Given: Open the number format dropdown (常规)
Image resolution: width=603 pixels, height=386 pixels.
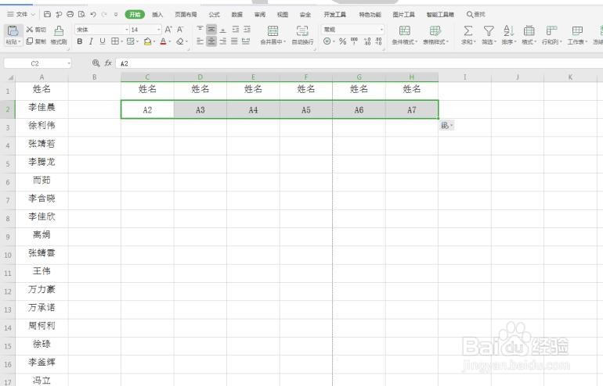Looking at the screenshot, I should (x=381, y=29).
